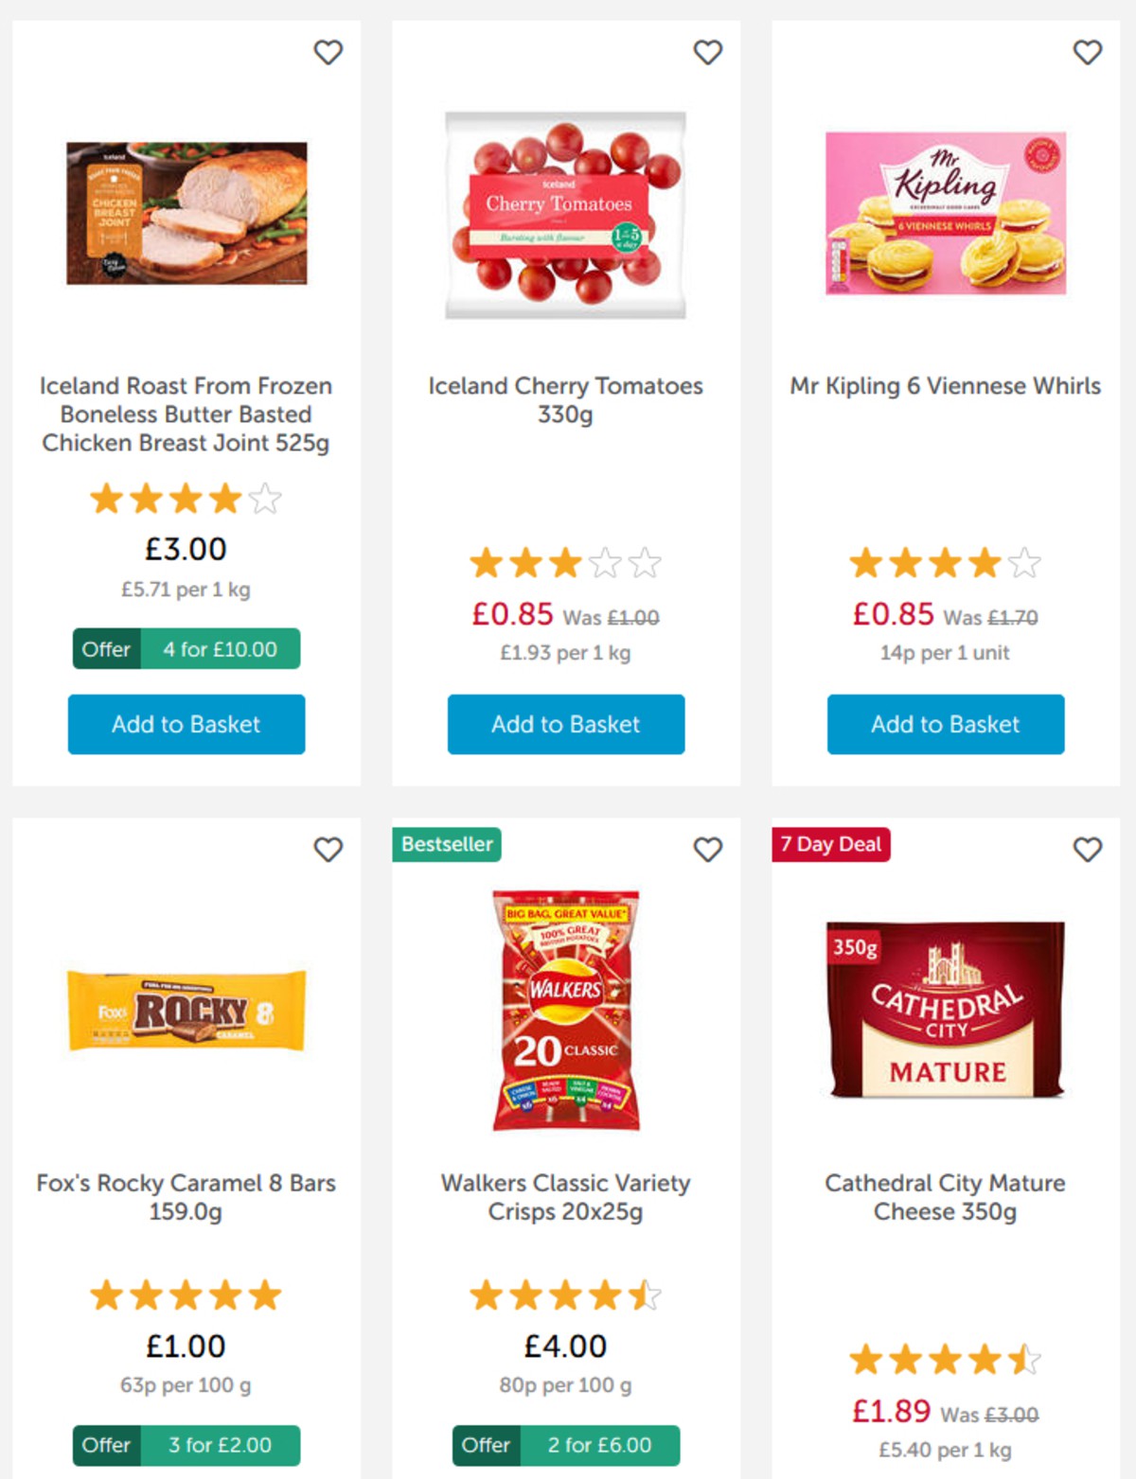
Task: Click the star rating on cherry tomatoes
Action: (565, 562)
